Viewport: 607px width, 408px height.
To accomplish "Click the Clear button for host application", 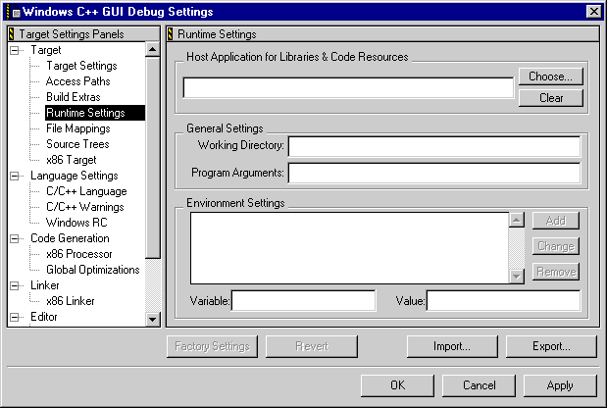I will tap(550, 98).
